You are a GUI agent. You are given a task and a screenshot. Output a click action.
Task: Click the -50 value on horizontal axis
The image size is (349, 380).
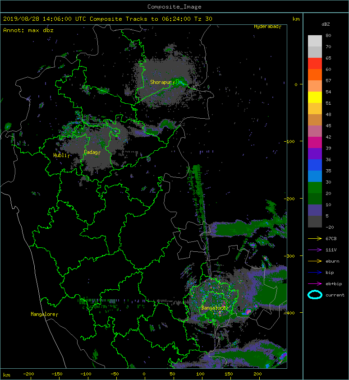115,374
